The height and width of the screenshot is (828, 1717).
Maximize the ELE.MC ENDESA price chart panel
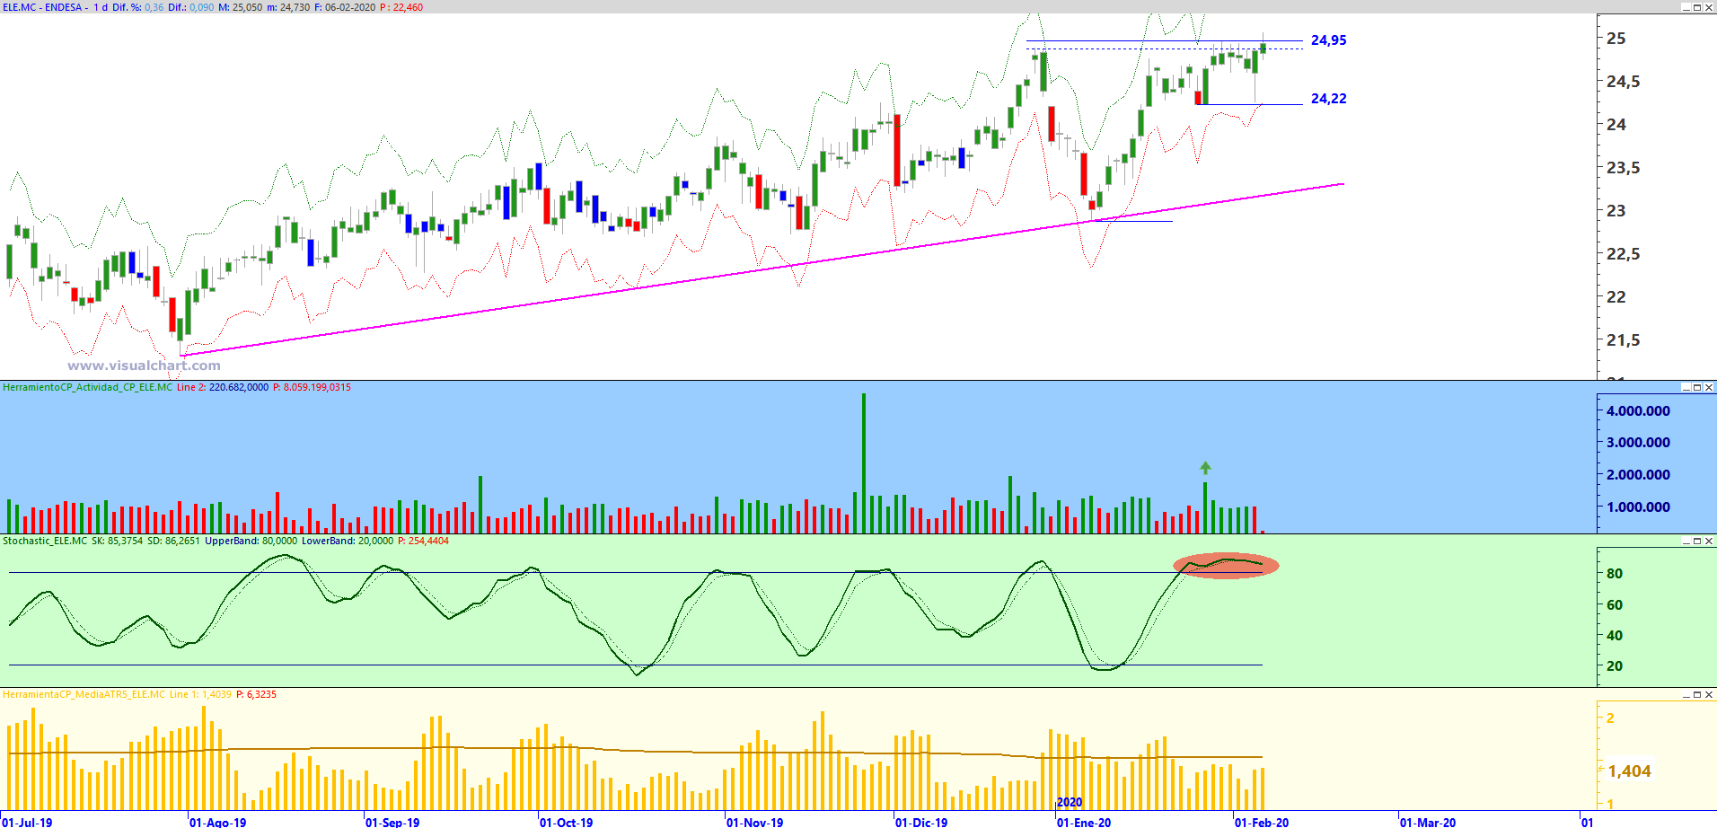(x=1697, y=7)
